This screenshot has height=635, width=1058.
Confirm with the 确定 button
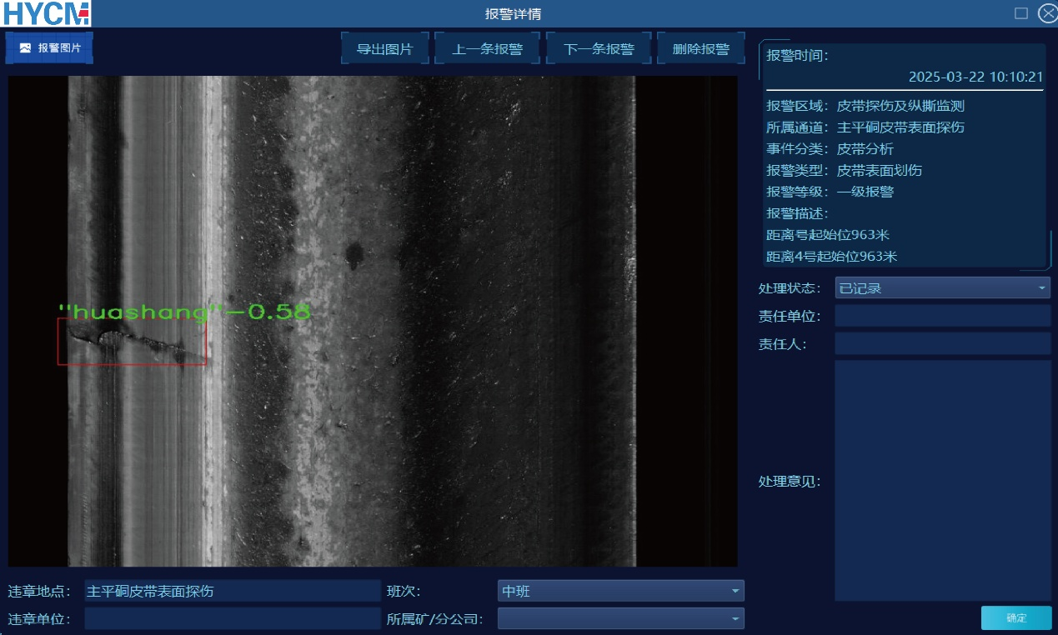[x=1016, y=617]
